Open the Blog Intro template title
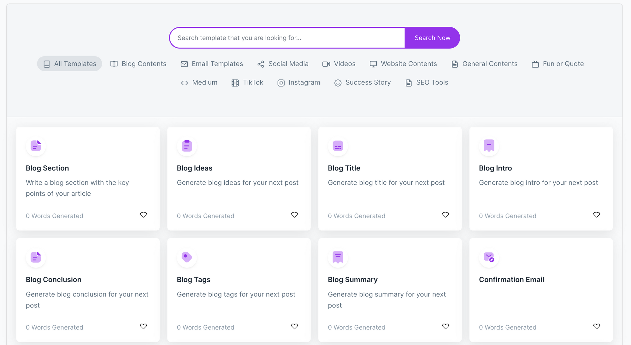Image resolution: width=631 pixels, height=345 pixels. point(495,168)
